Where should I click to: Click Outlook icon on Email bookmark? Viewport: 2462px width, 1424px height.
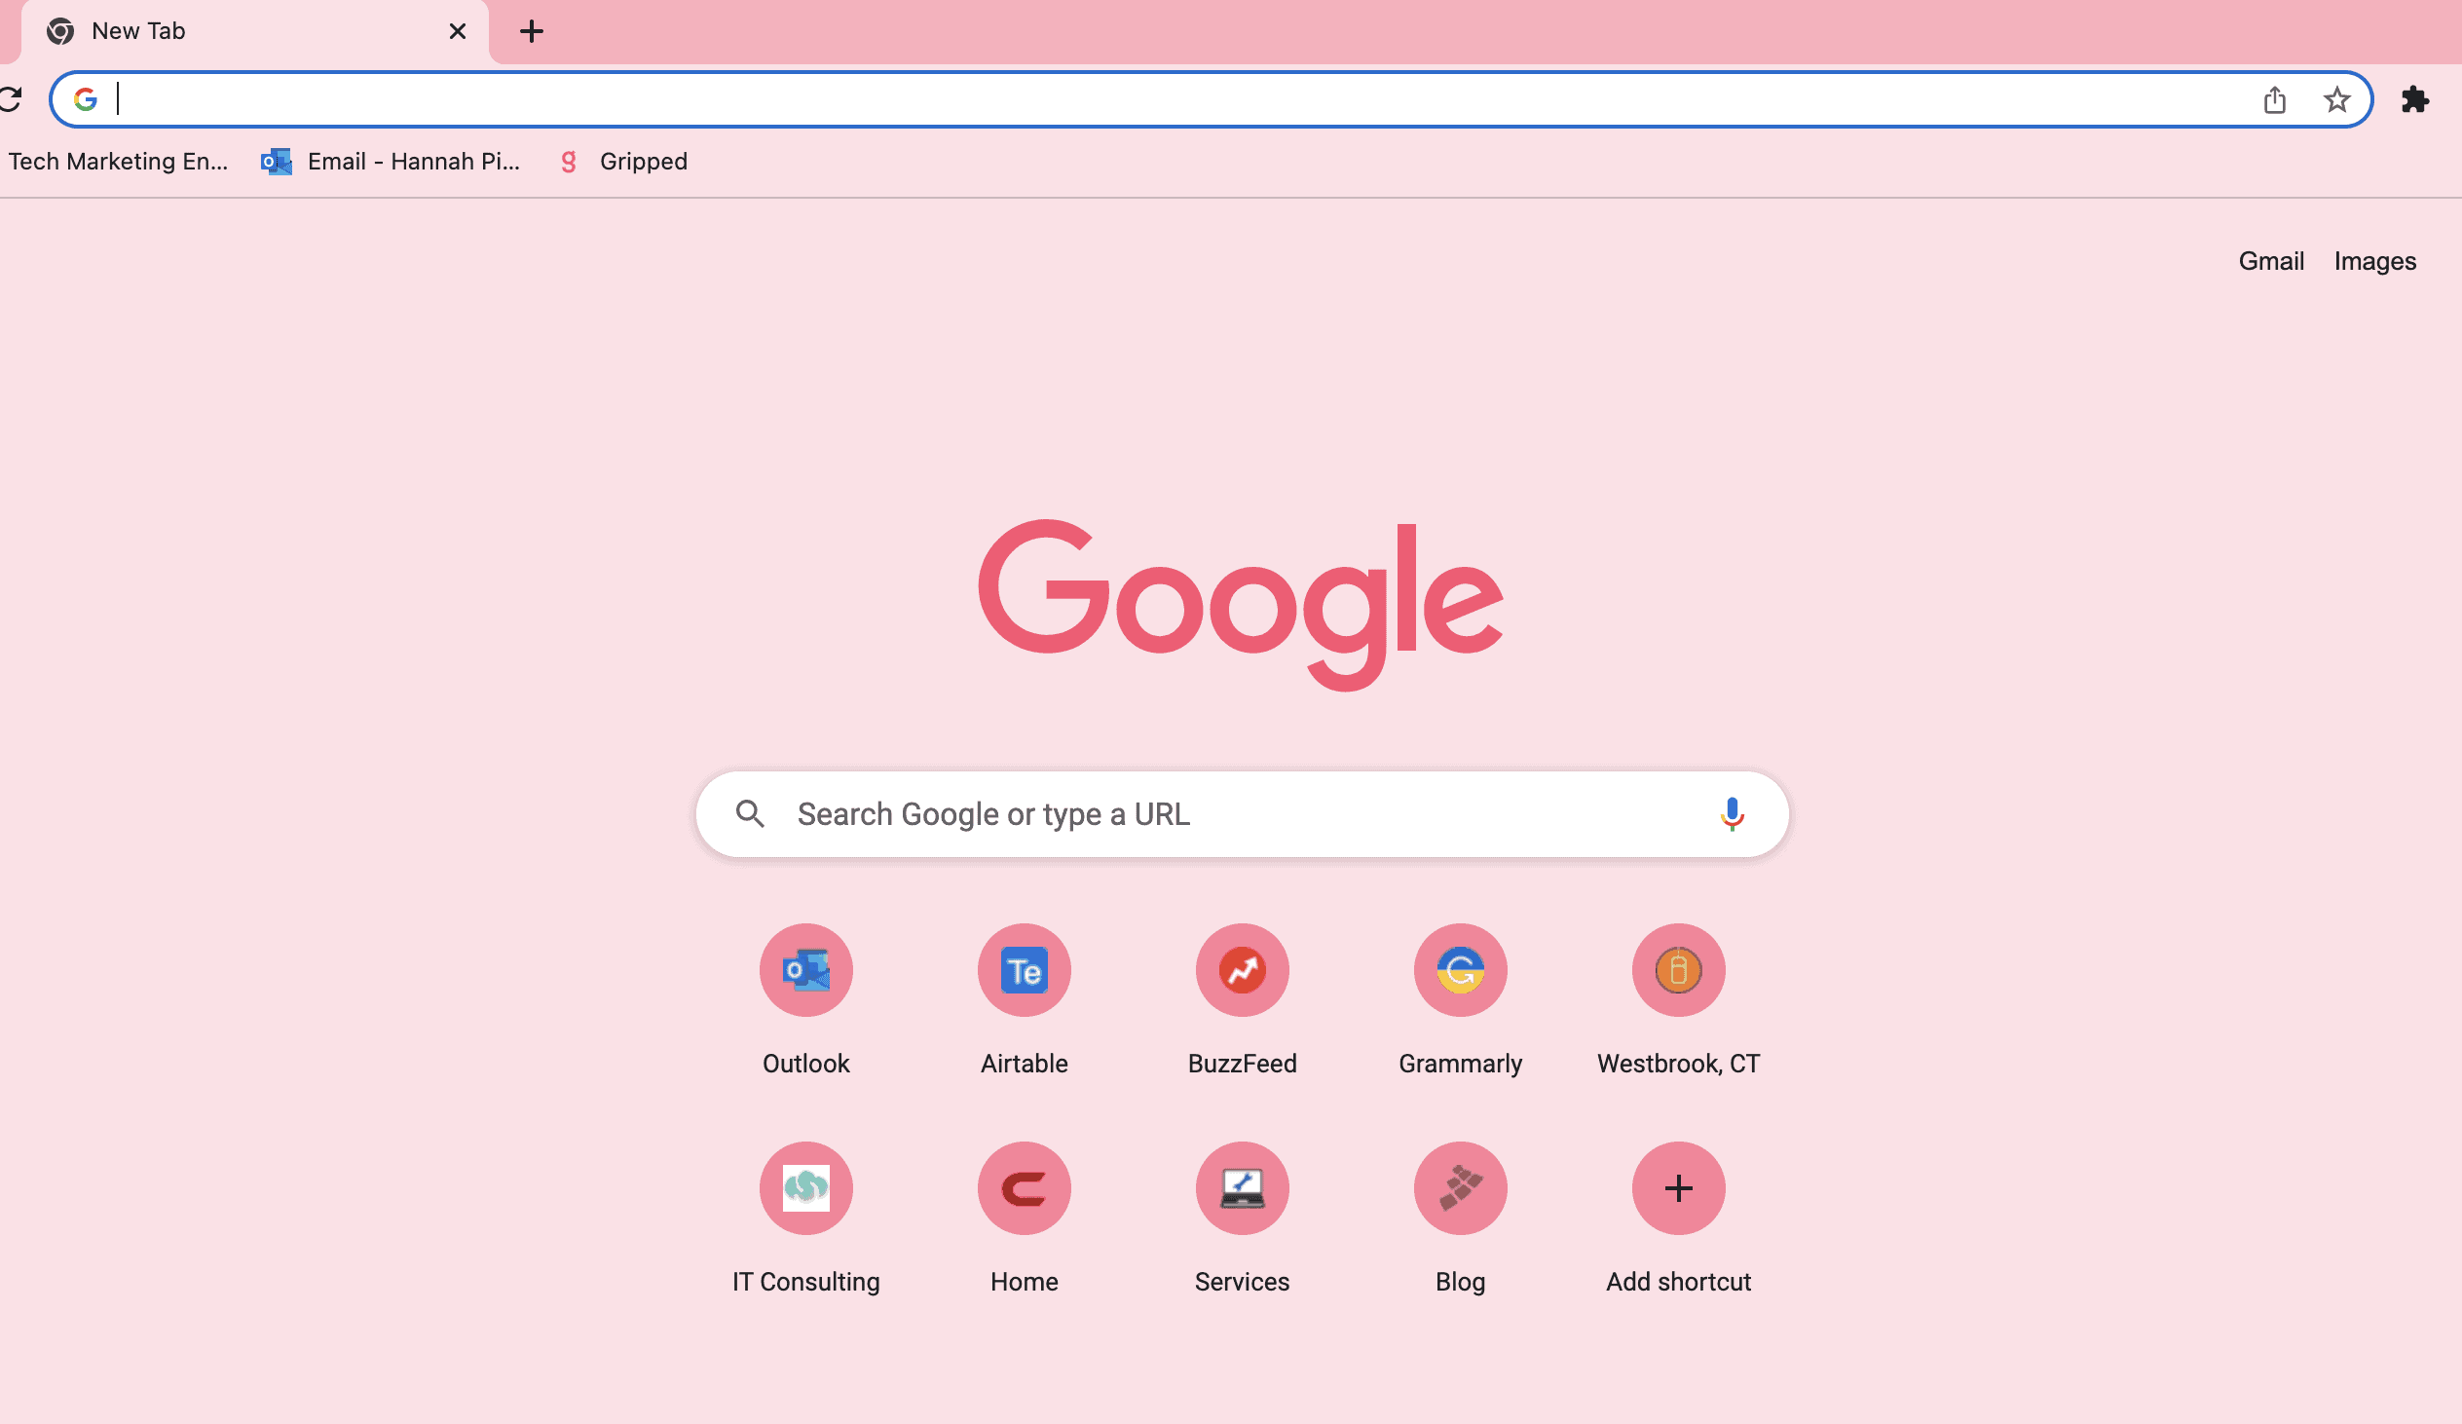coord(277,162)
